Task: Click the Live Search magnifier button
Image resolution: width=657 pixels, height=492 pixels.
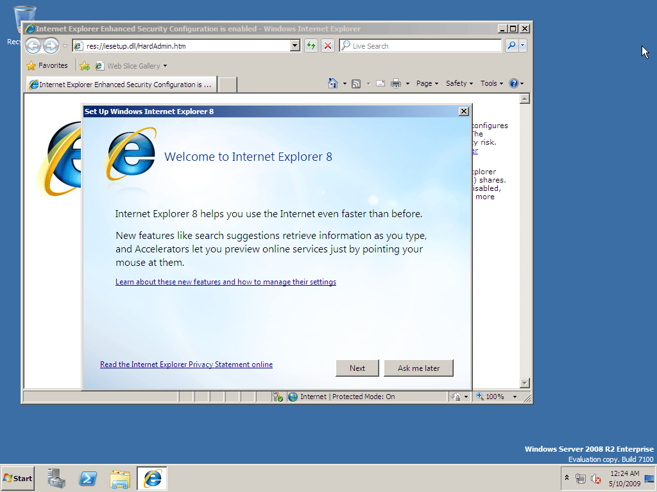Action: tap(511, 45)
